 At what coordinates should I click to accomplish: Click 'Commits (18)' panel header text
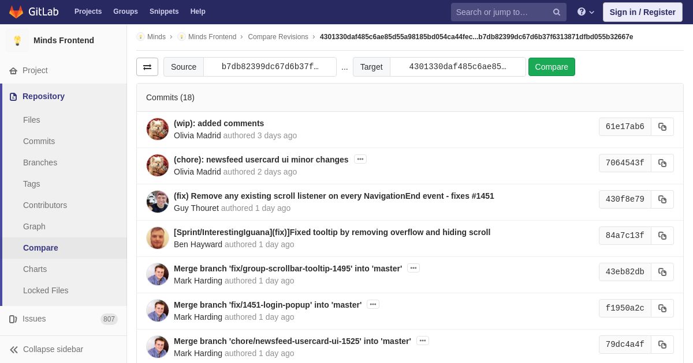pyautogui.click(x=170, y=97)
